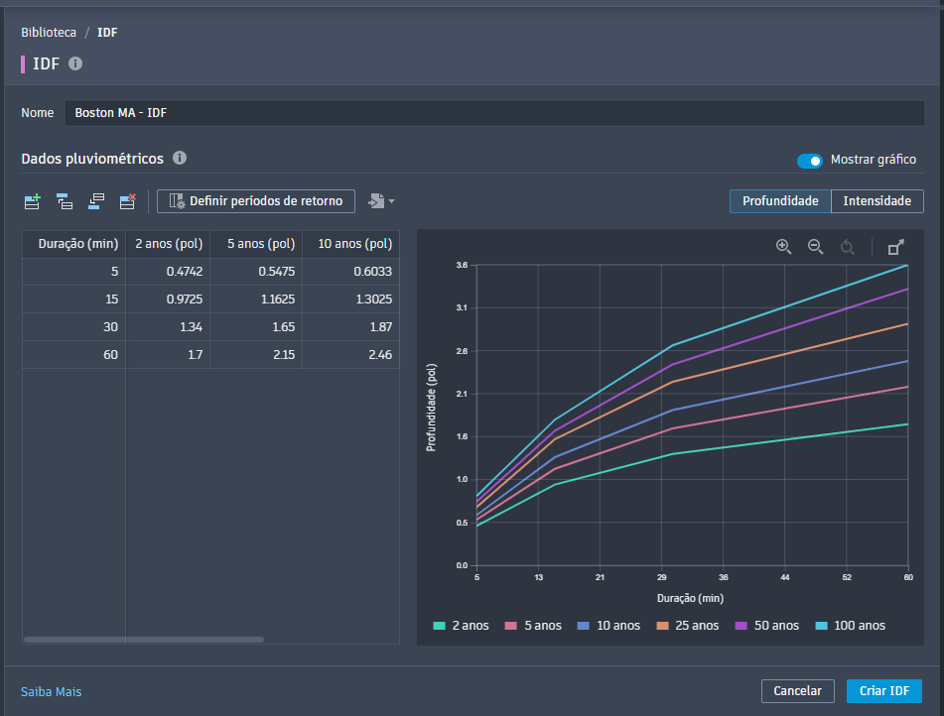Viewport: 944px width, 716px height.
Task: Select the cell with value 1.7
Action: pyautogui.click(x=168, y=355)
